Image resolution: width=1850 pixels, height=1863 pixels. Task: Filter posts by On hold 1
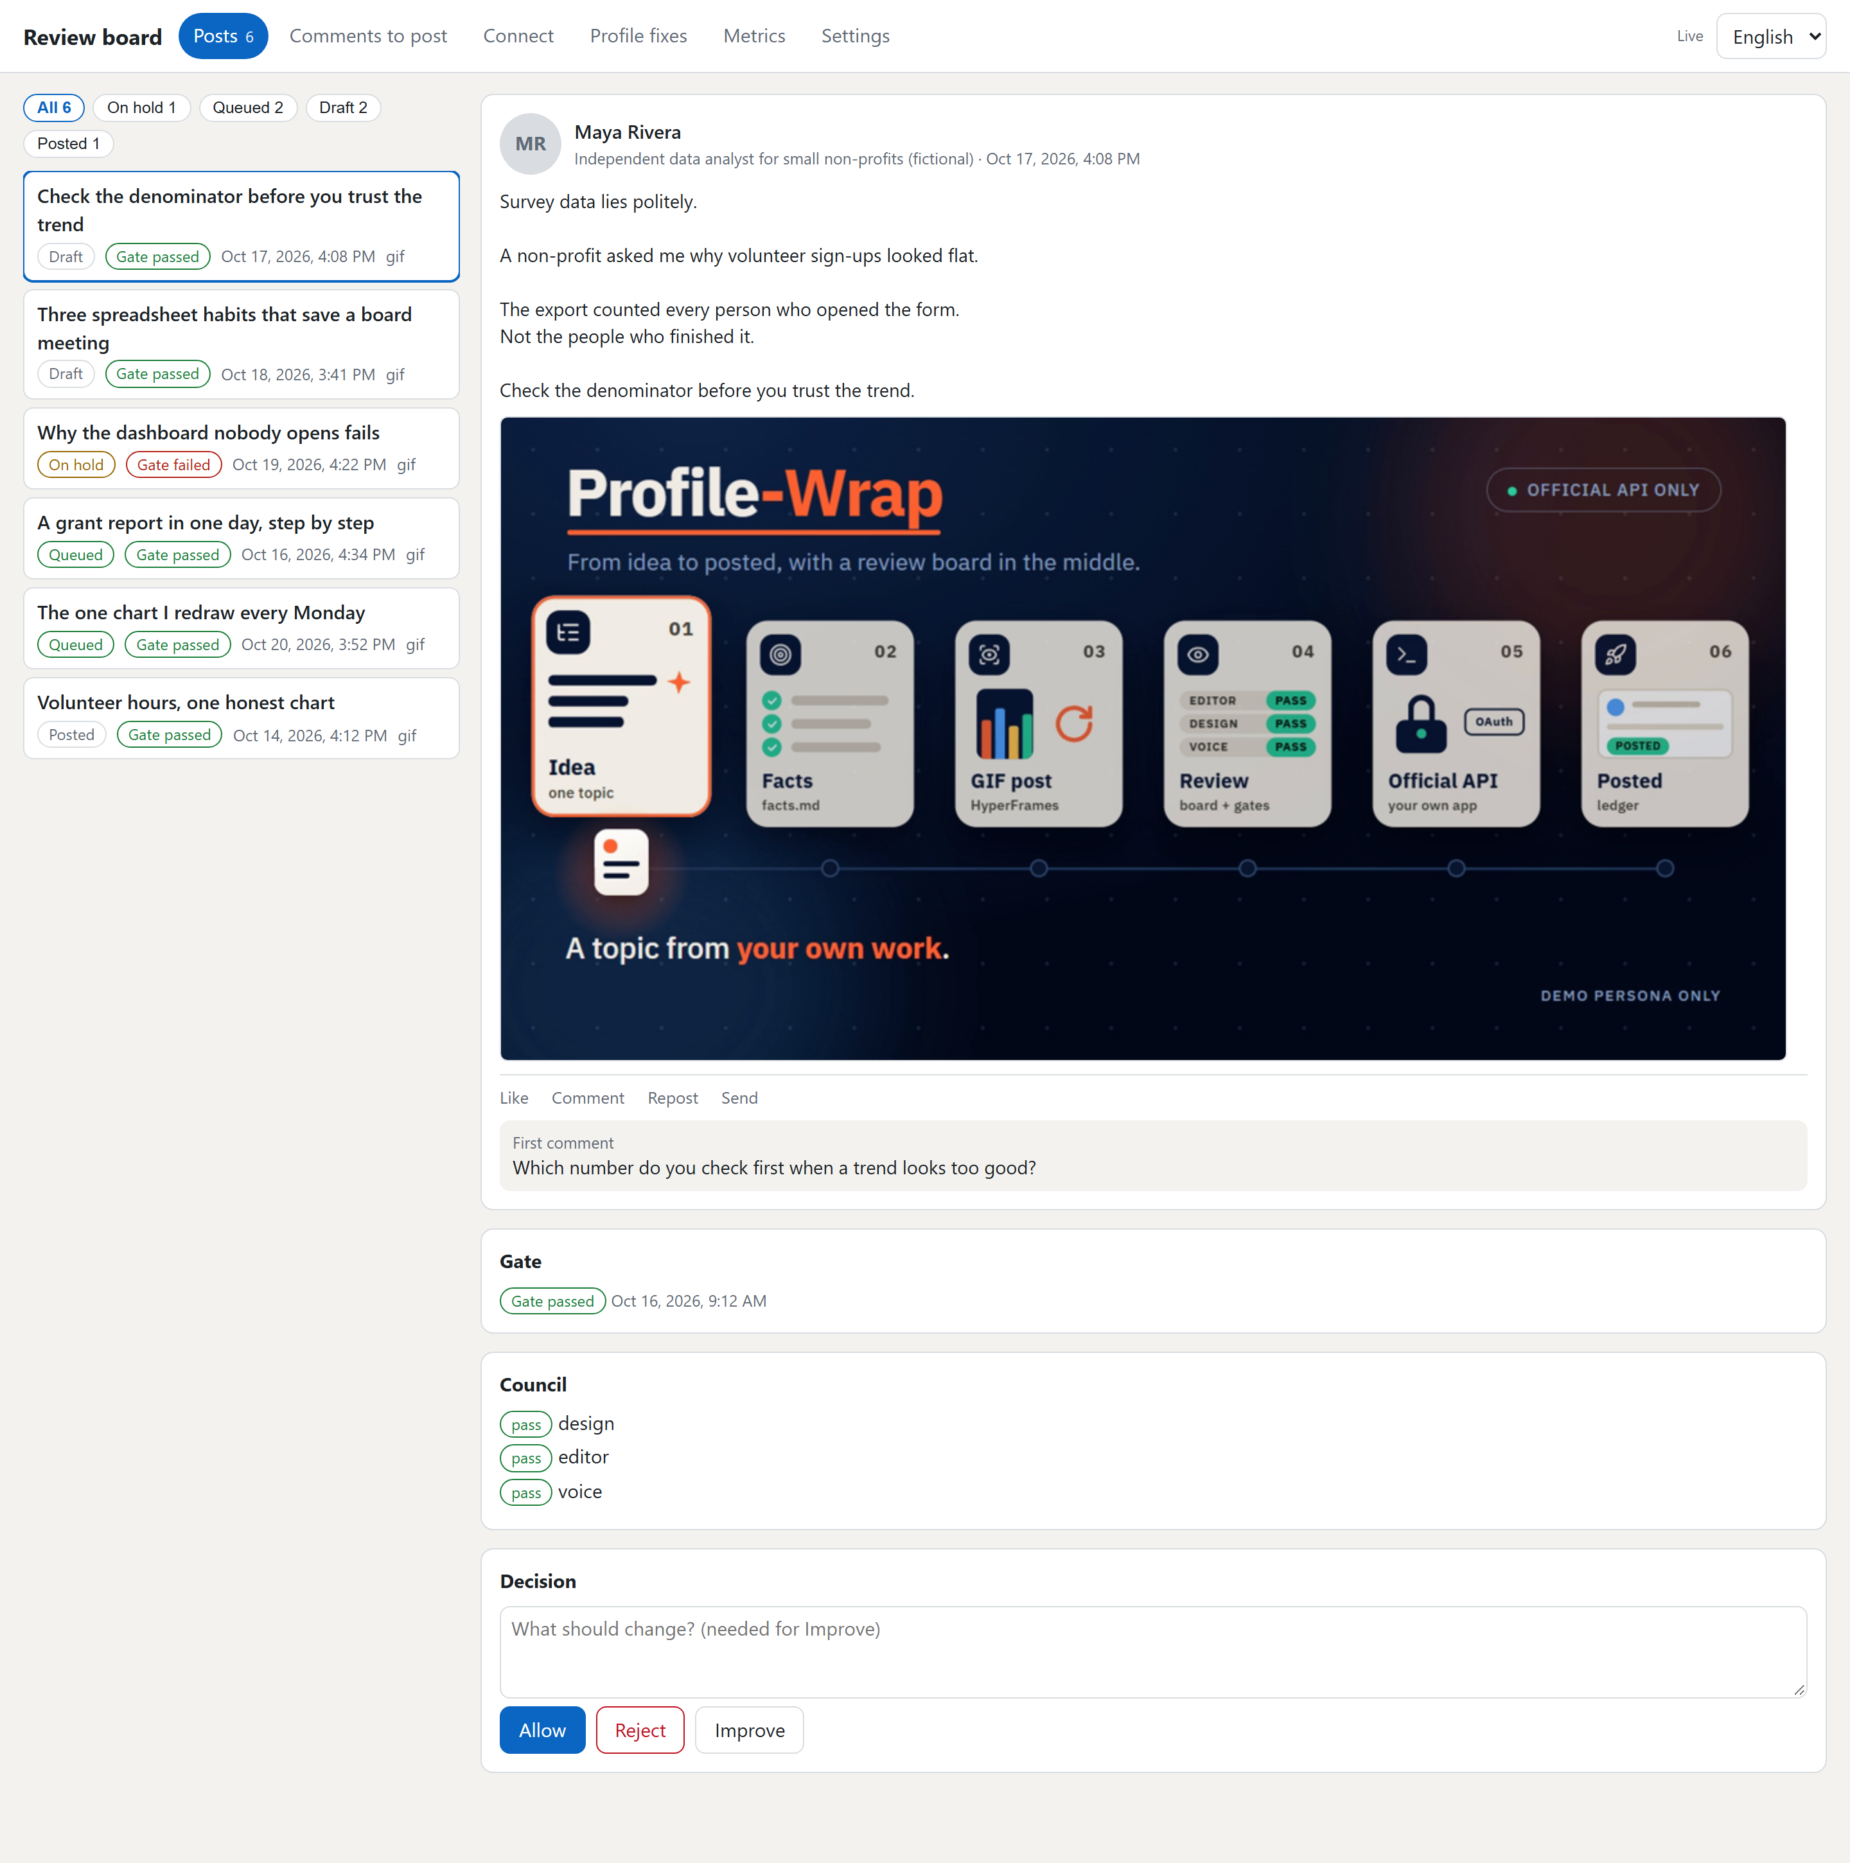(142, 107)
